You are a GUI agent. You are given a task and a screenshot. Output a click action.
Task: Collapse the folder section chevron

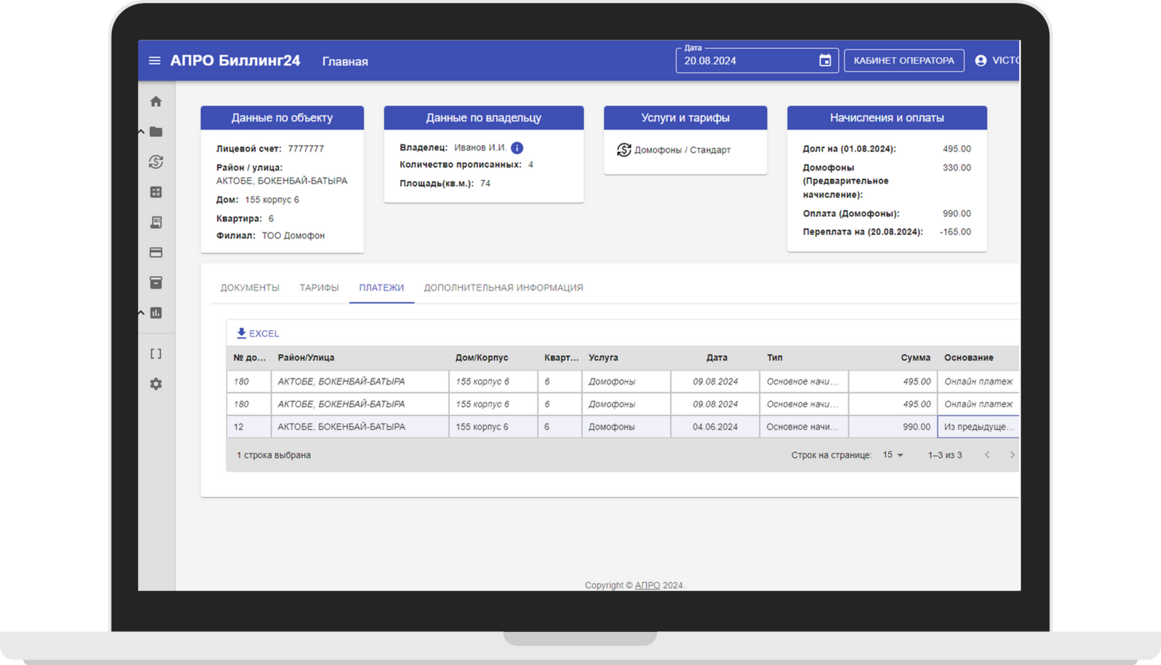point(141,131)
